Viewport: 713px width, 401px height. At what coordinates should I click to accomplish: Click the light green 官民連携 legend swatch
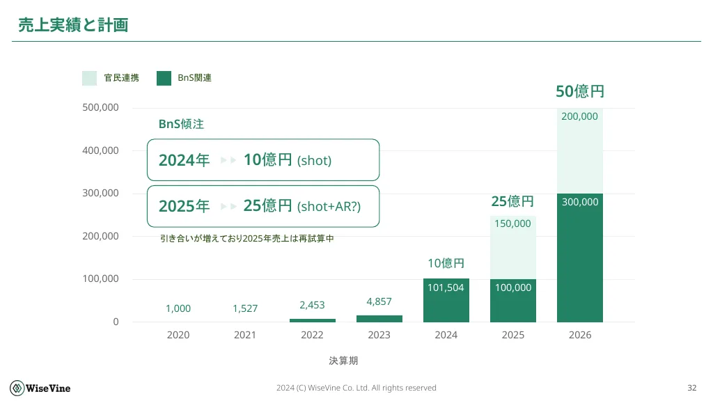[x=90, y=78]
